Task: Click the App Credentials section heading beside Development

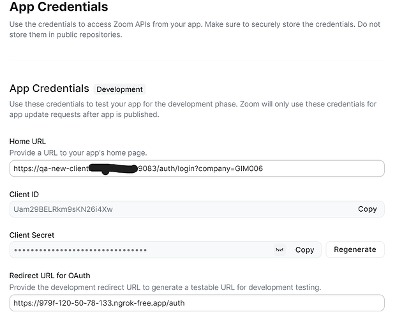Action: tap(49, 89)
